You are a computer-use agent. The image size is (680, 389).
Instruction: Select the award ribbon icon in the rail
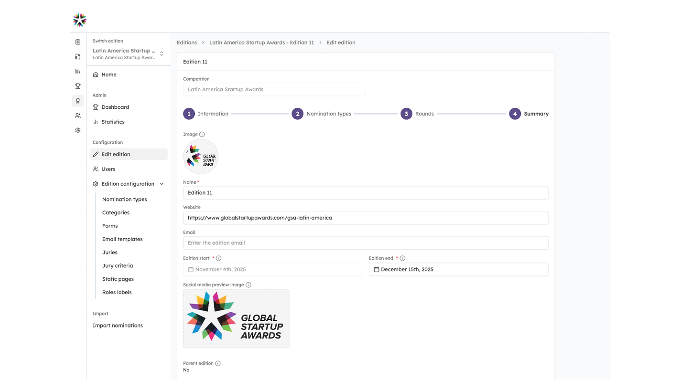point(78,101)
